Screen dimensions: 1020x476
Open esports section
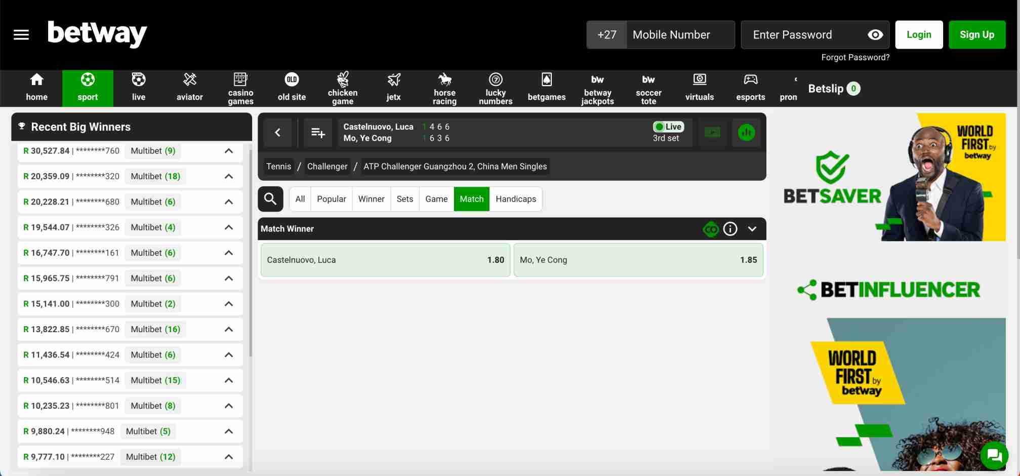pyautogui.click(x=751, y=88)
